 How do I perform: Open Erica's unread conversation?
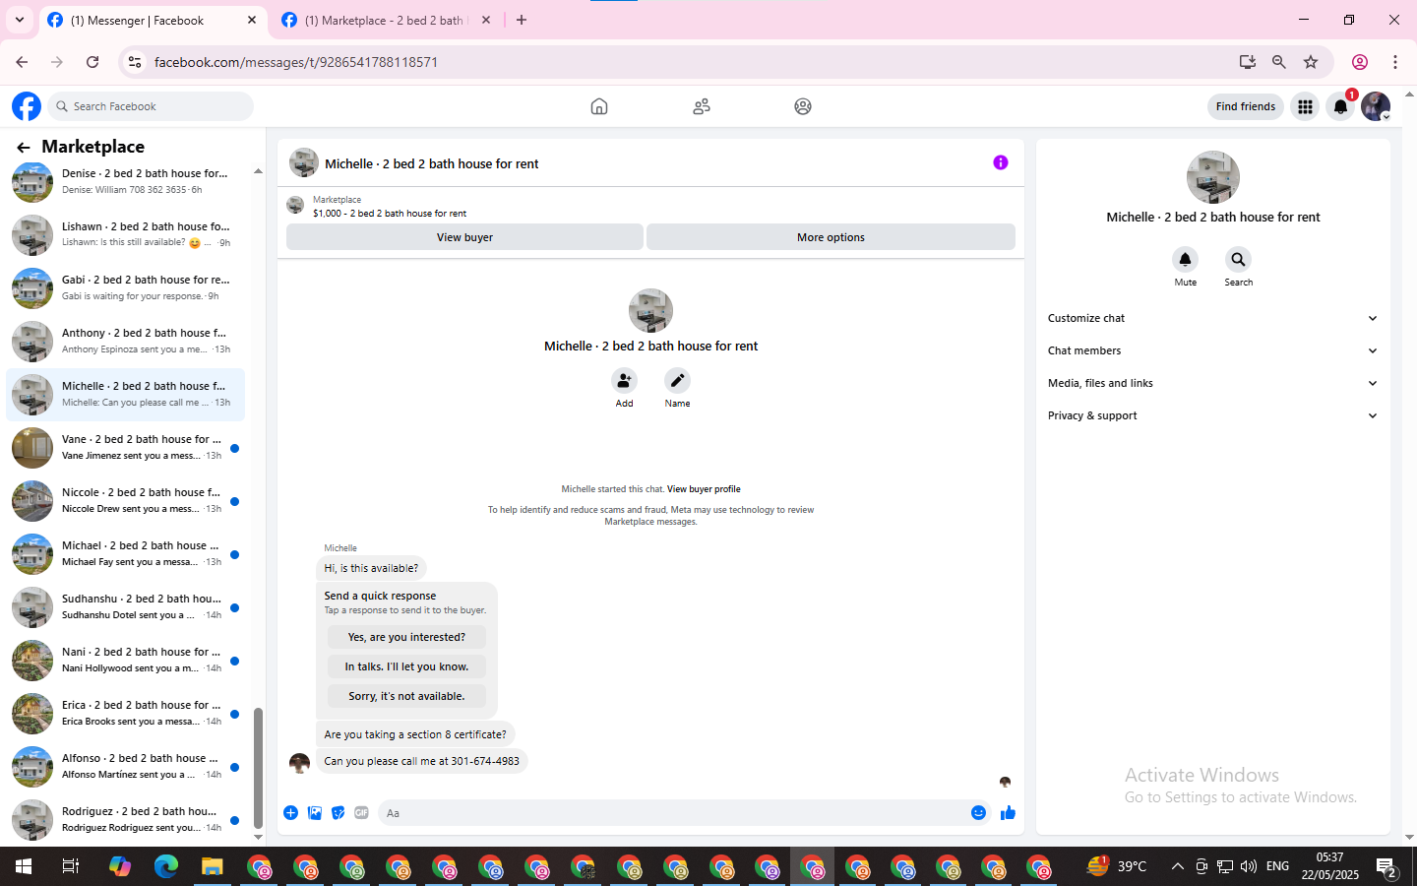tap(126, 714)
